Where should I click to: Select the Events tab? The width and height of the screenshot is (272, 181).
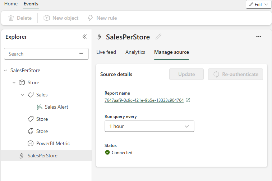31,4
